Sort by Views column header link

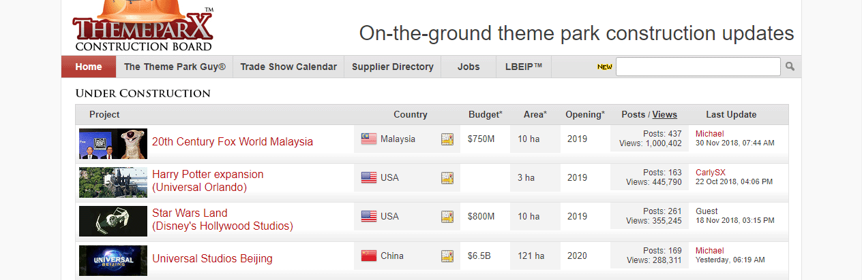point(665,115)
